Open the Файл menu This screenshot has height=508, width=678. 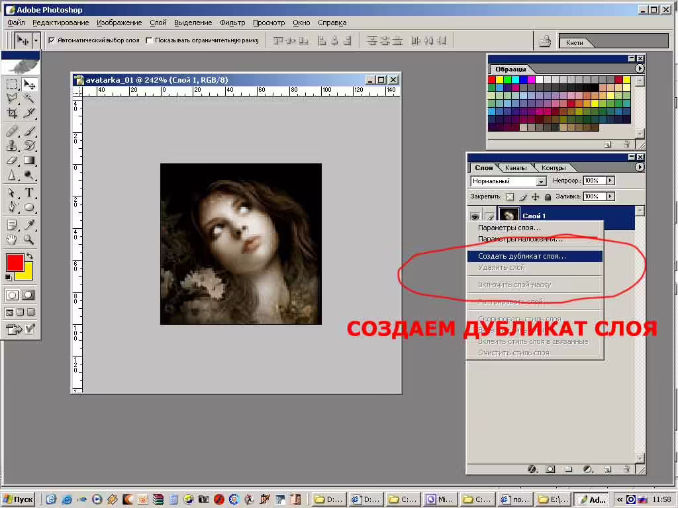[x=16, y=22]
